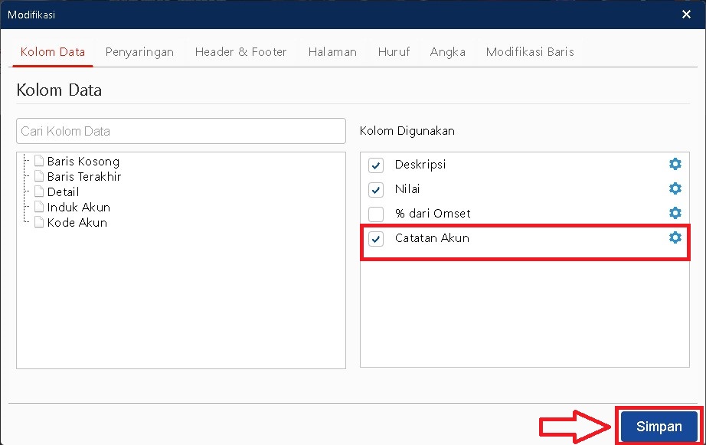
Task: Select Induk Akun in the column tree
Action: pyautogui.click(x=78, y=208)
